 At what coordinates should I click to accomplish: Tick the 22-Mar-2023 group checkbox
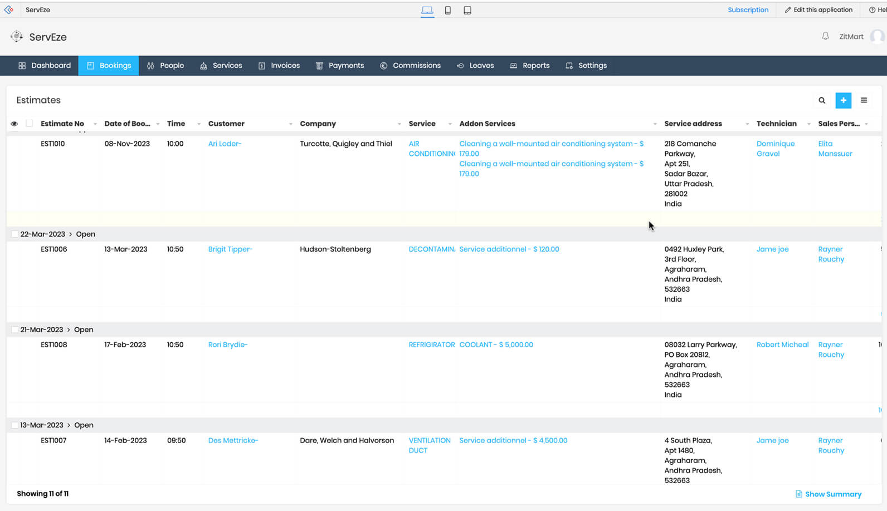[x=14, y=234]
